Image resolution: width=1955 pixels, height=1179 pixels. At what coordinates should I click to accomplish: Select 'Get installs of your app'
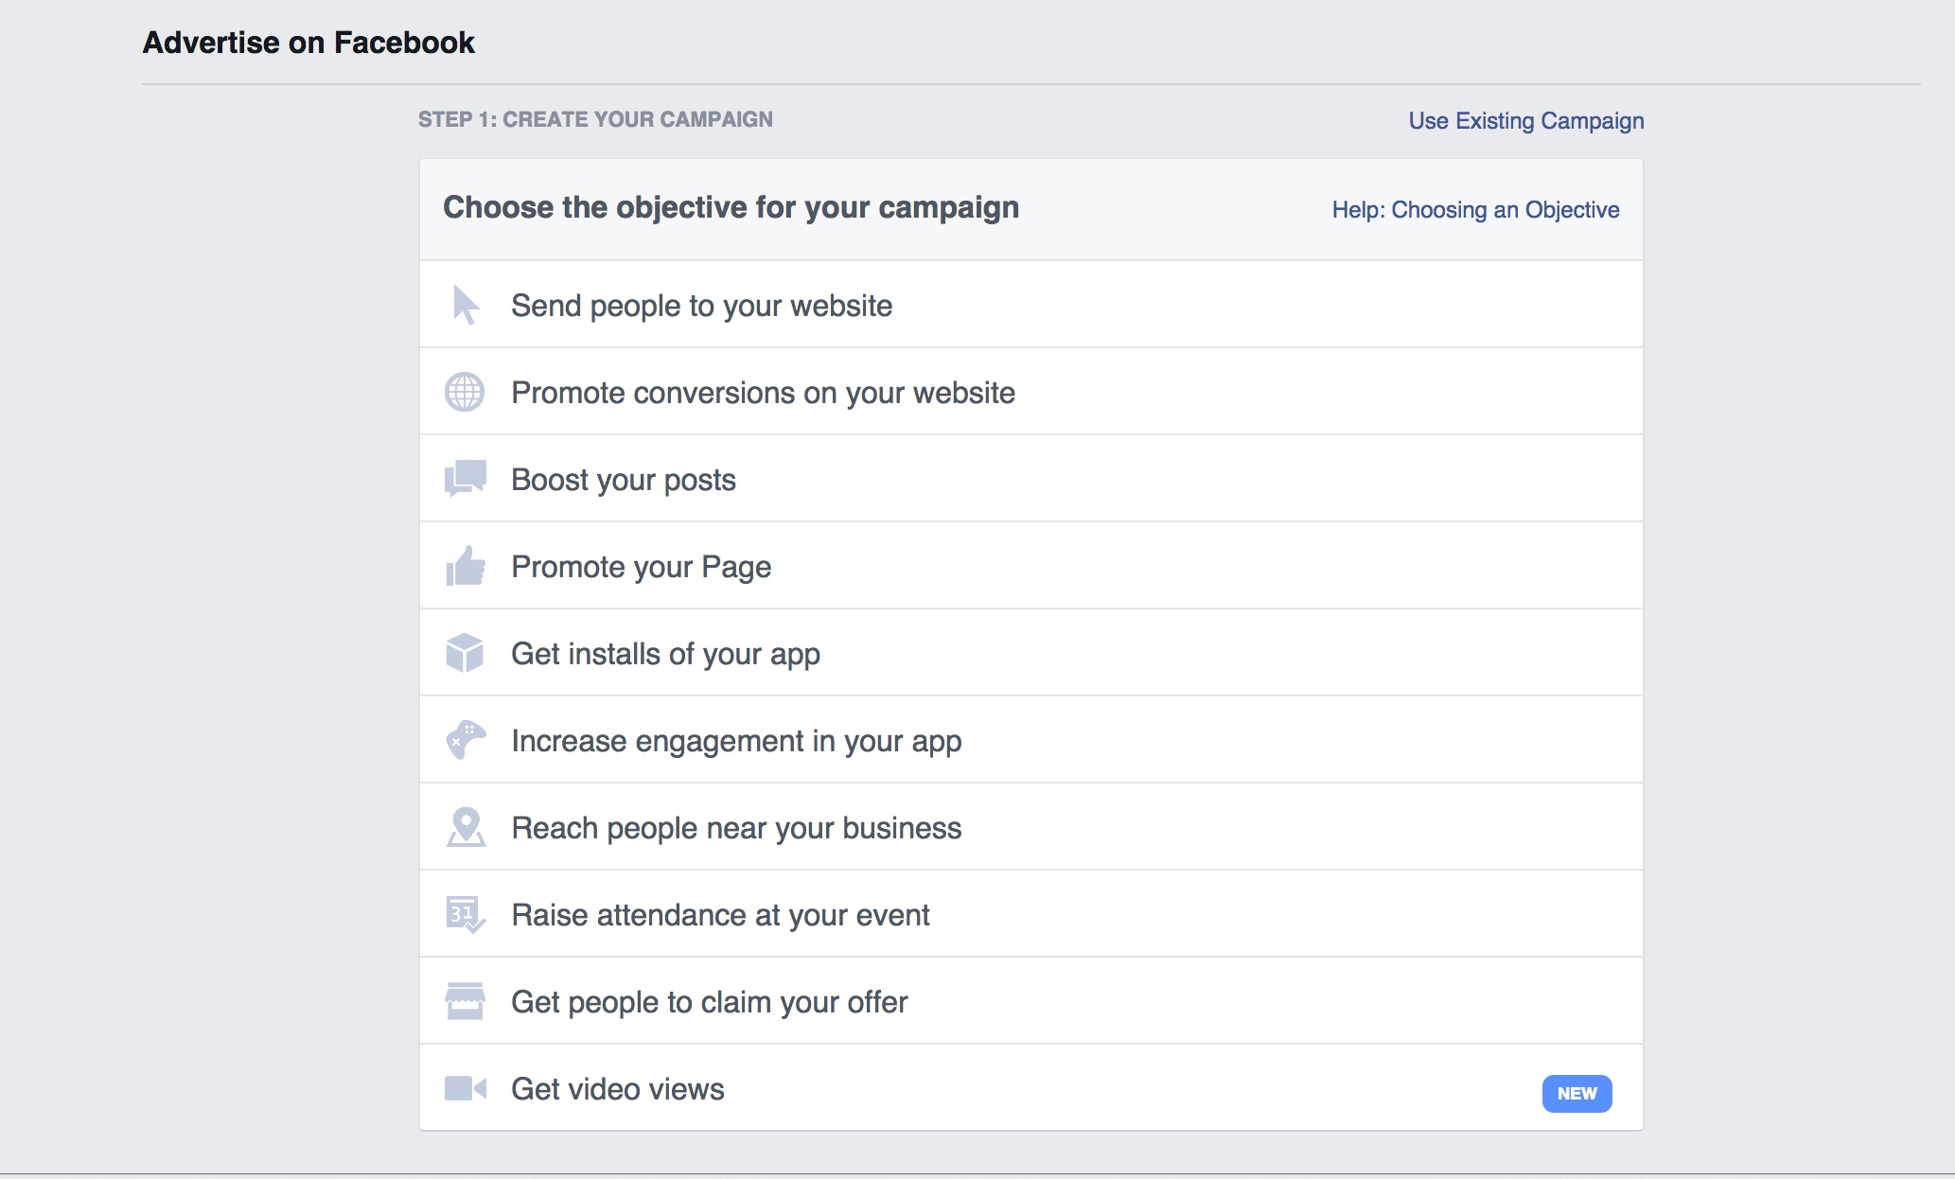coord(1031,653)
